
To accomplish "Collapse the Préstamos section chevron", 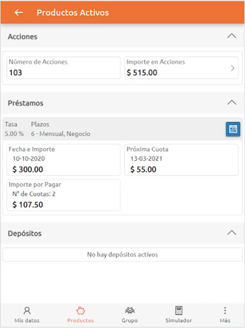I will tap(232, 102).
